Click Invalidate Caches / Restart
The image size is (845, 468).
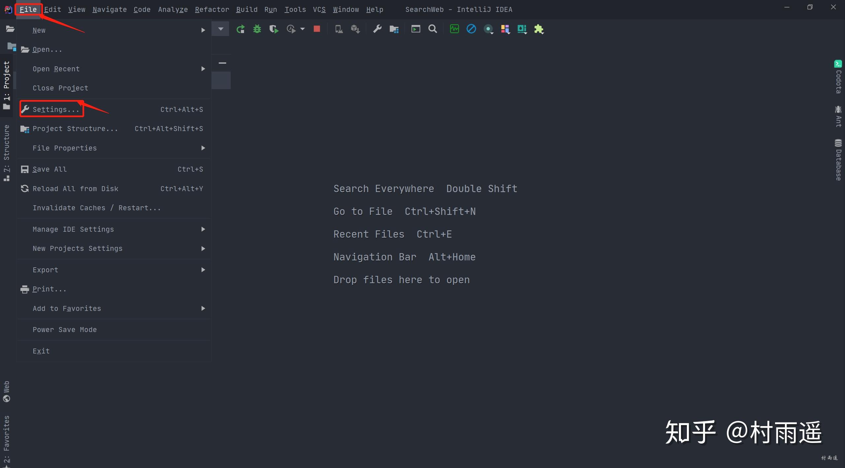pos(96,208)
